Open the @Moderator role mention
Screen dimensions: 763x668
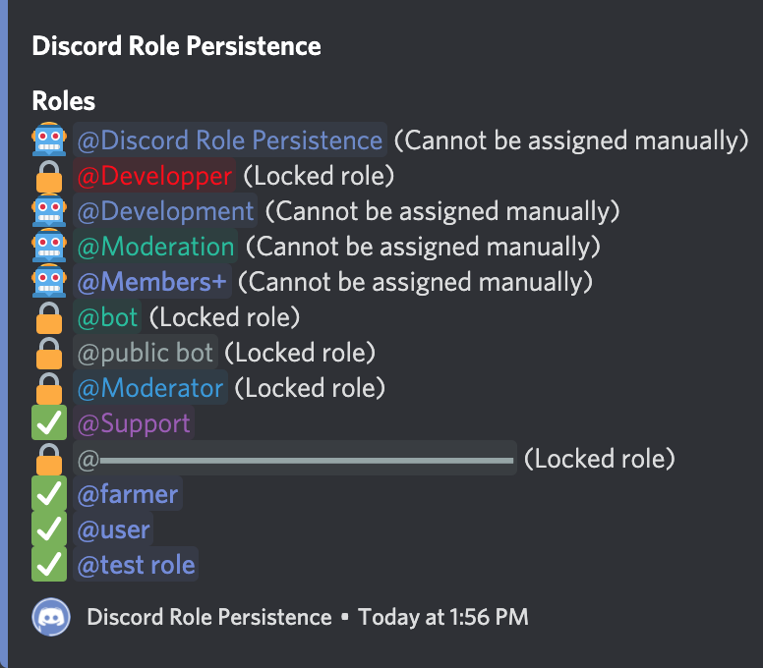coord(150,388)
